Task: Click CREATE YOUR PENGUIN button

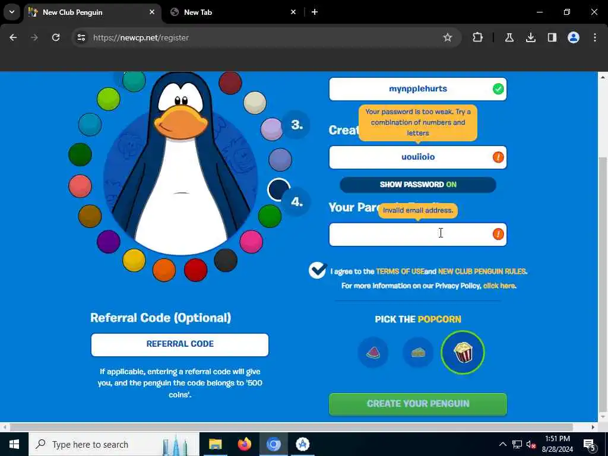Action: click(x=418, y=404)
